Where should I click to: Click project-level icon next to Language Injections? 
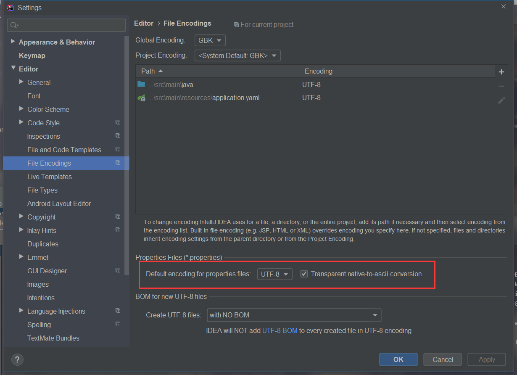coord(118,311)
